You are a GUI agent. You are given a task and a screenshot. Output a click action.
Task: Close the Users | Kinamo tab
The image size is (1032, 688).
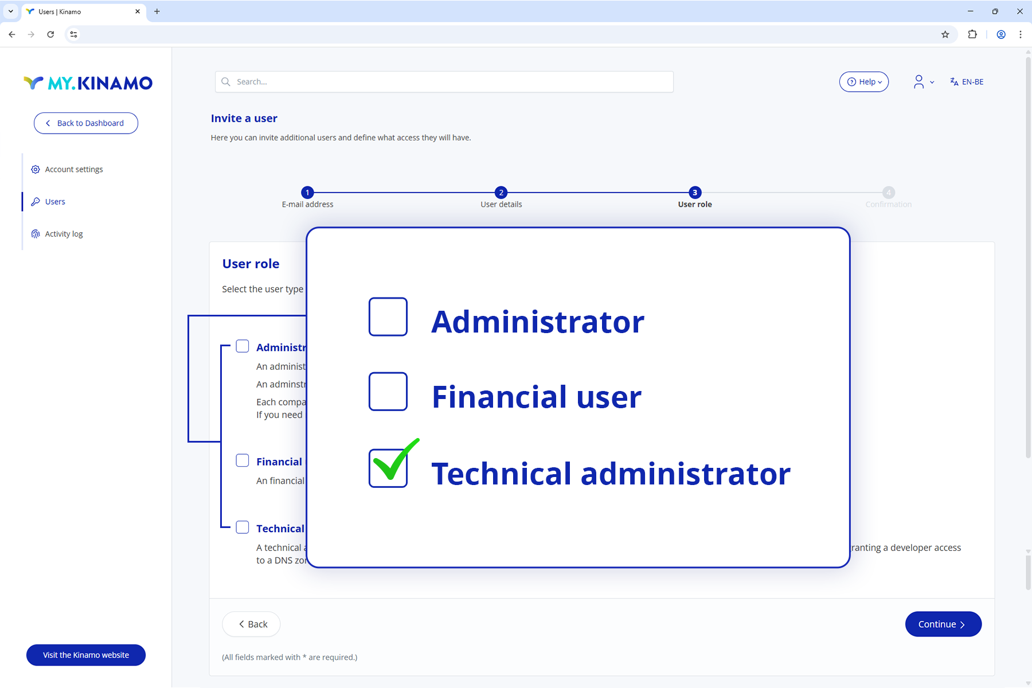coord(138,11)
